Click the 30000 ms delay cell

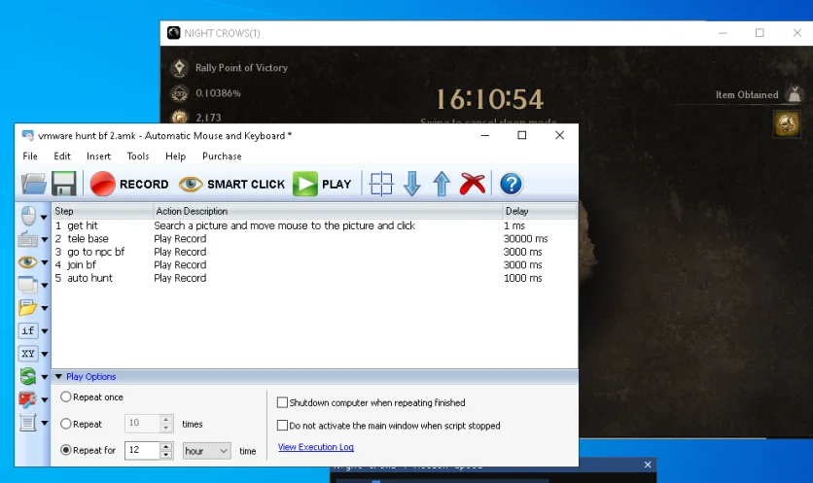pyautogui.click(x=525, y=238)
